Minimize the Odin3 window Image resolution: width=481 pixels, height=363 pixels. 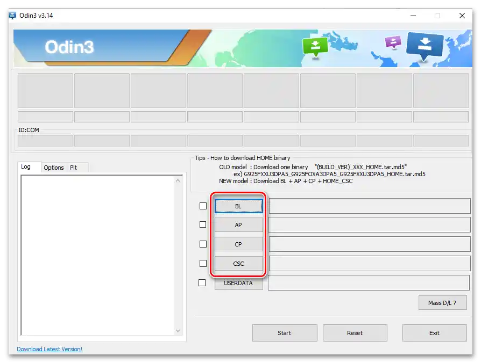[414, 16]
